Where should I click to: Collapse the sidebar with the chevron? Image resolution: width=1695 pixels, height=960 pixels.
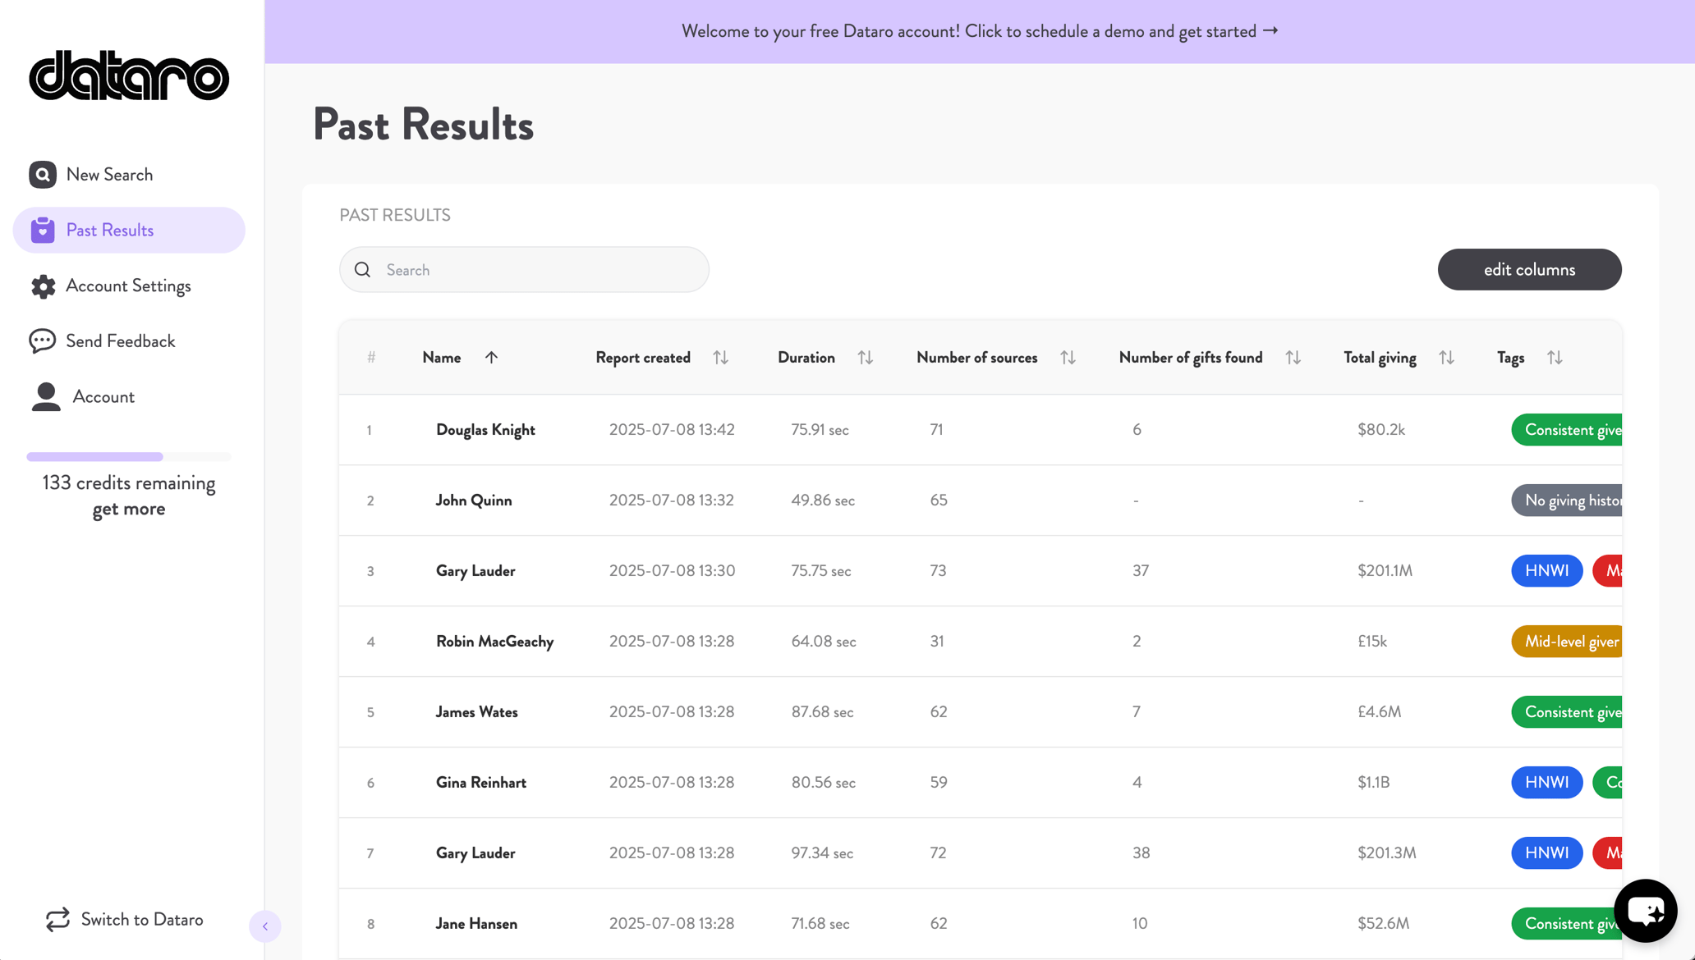tap(265, 926)
